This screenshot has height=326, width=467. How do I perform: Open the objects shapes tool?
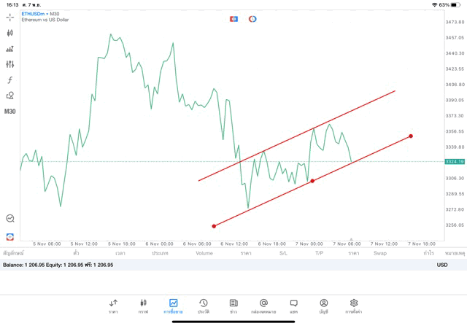point(10,96)
